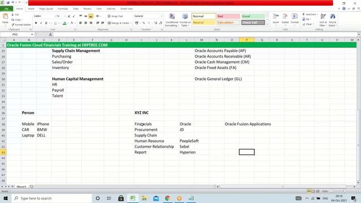Click the Format Painter brush icon
361x203 pixels.
pos(13,24)
